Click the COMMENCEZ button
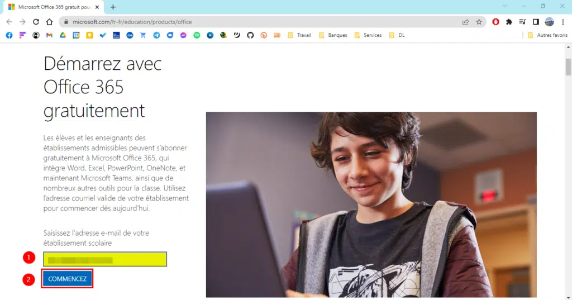The image size is (572, 300). 67,279
